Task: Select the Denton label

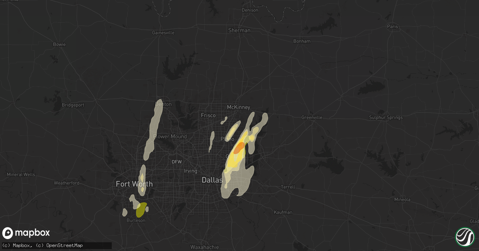Action: click(163, 104)
